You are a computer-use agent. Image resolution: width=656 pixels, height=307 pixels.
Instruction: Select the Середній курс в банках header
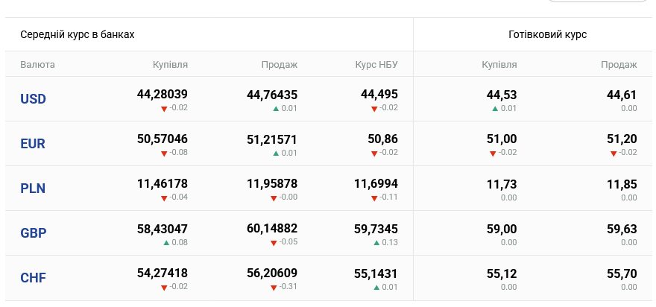[x=78, y=35]
